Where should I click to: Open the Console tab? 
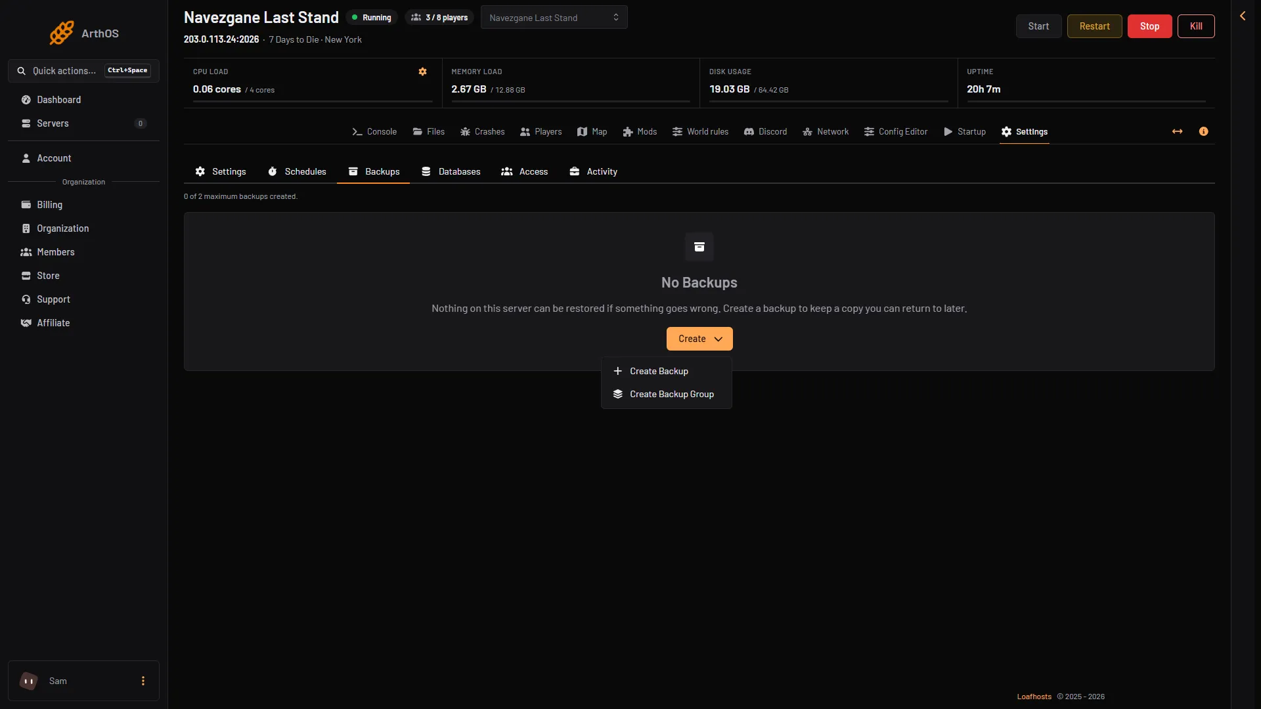(374, 132)
